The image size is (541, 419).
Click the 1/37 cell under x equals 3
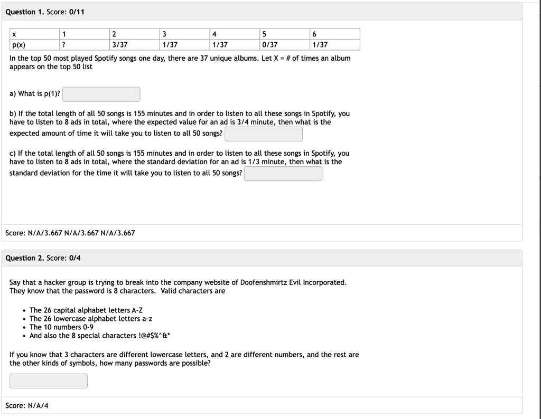[184, 45]
